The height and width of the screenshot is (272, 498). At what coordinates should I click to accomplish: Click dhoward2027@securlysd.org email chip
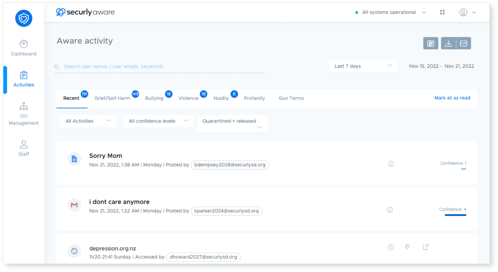[204, 257]
